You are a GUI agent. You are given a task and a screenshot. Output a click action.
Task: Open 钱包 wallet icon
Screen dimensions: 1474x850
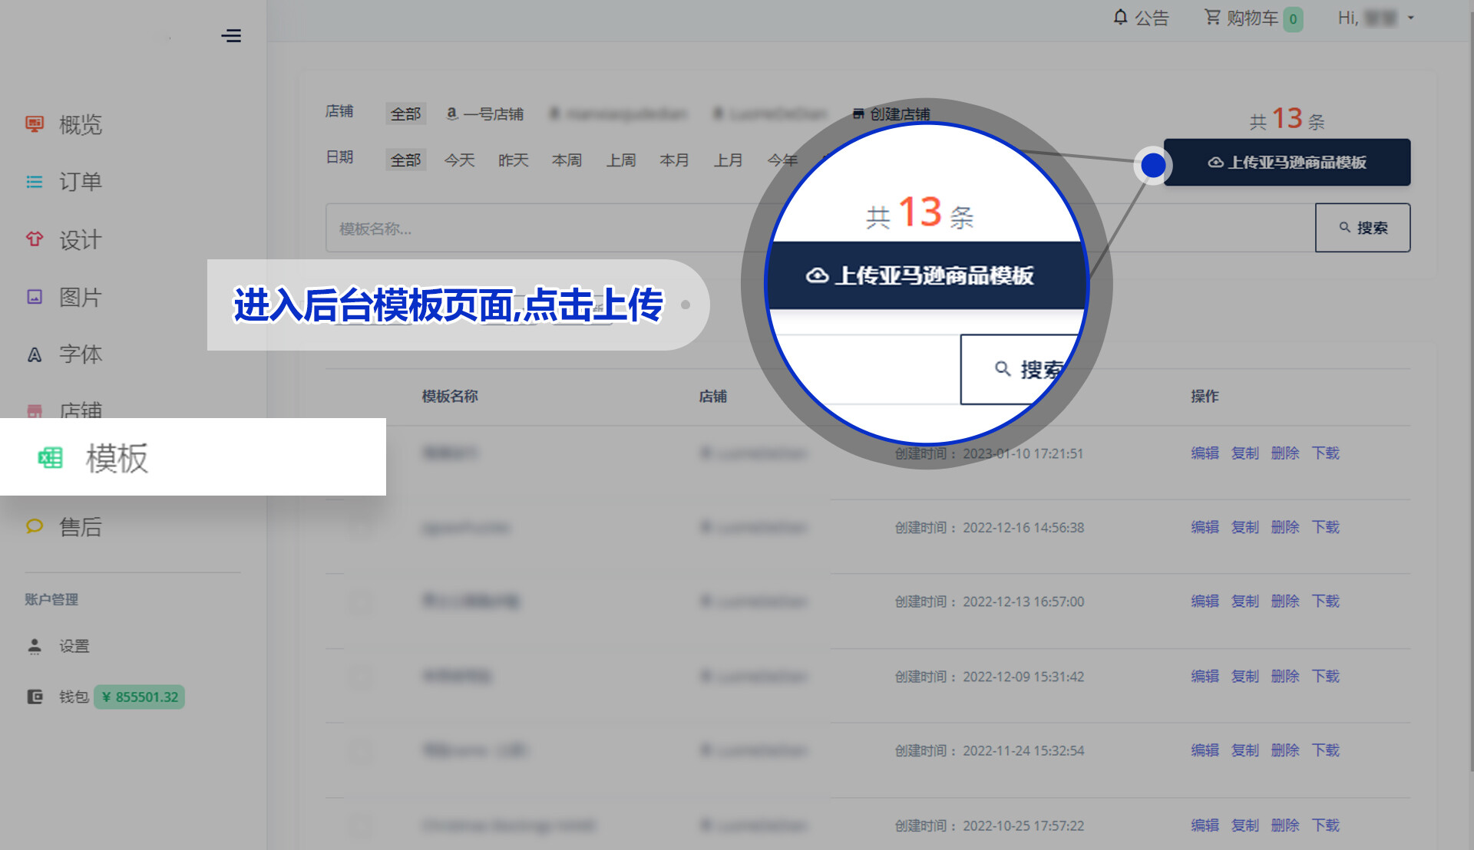(35, 697)
